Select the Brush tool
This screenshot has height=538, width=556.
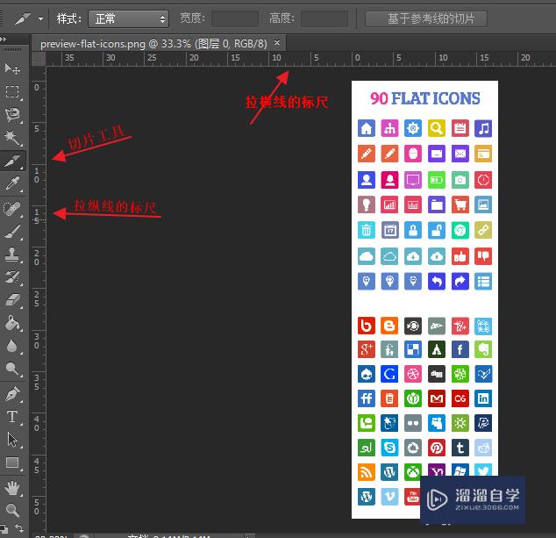pyautogui.click(x=12, y=232)
